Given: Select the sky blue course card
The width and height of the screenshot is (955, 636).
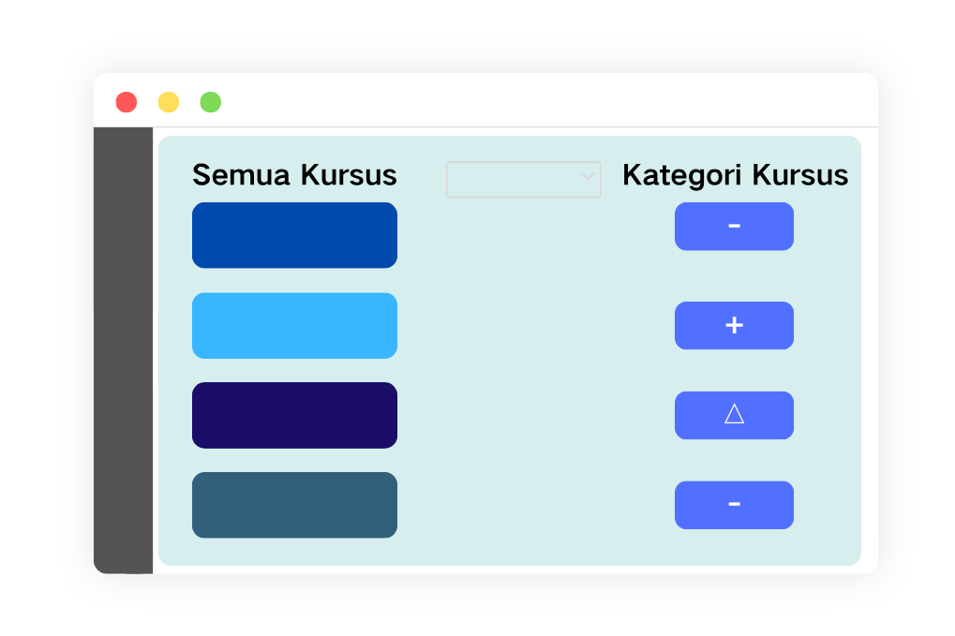Looking at the screenshot, I should point(295,326).
